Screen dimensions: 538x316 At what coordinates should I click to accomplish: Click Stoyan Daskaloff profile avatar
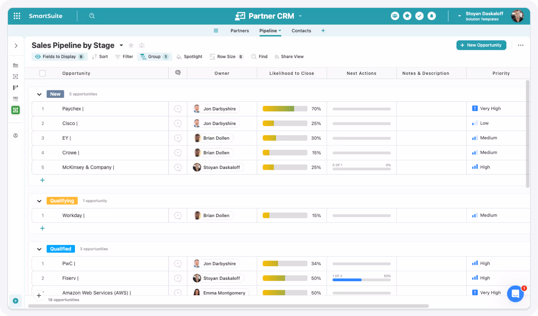pos(517,16)
